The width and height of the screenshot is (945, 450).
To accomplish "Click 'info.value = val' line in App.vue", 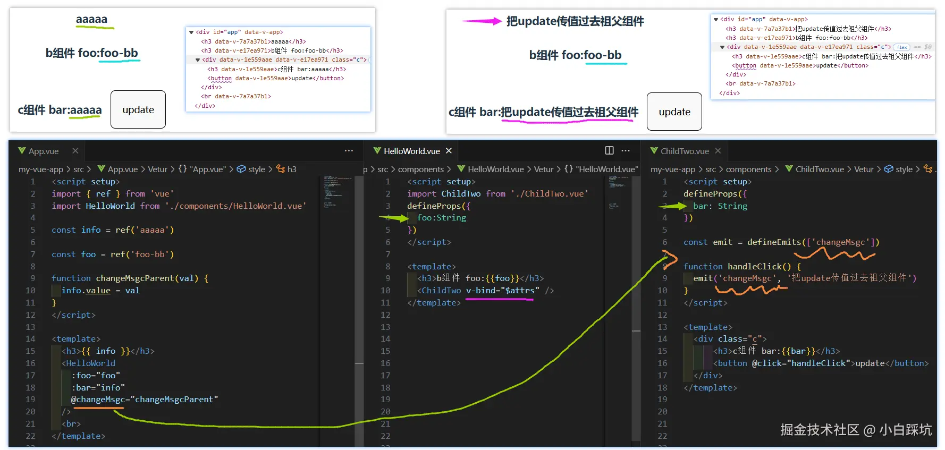I will coord(100,290).
